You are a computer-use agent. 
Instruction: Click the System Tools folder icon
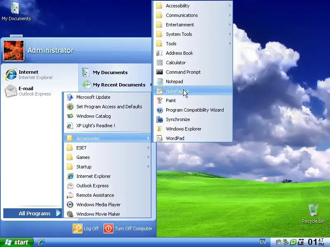[160, 34]
